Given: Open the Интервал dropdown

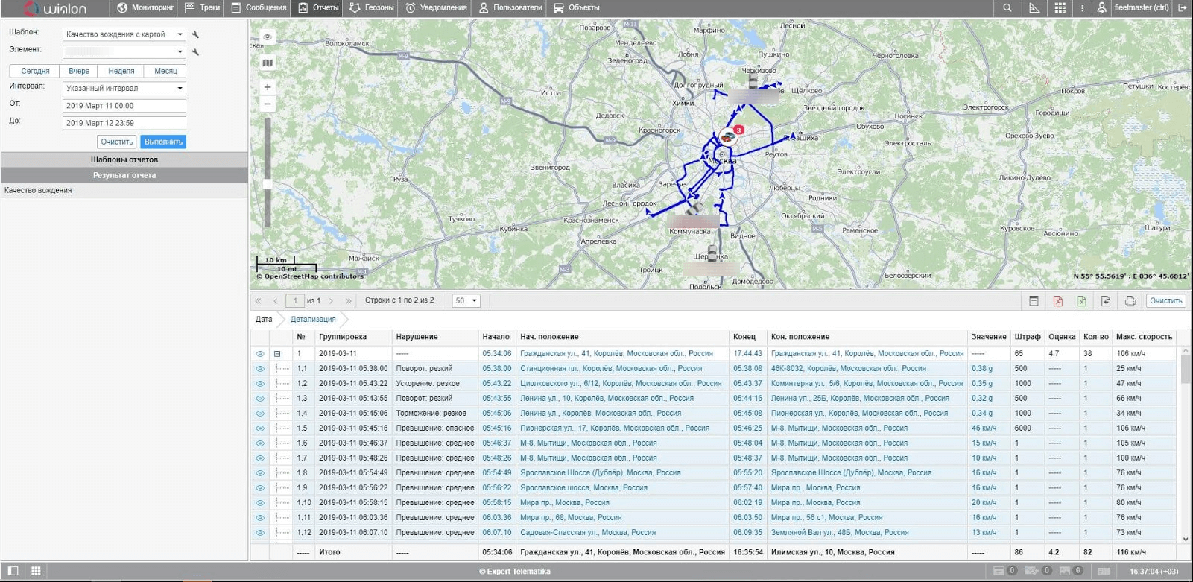Looking at the screenshot, I should point(124,89).
